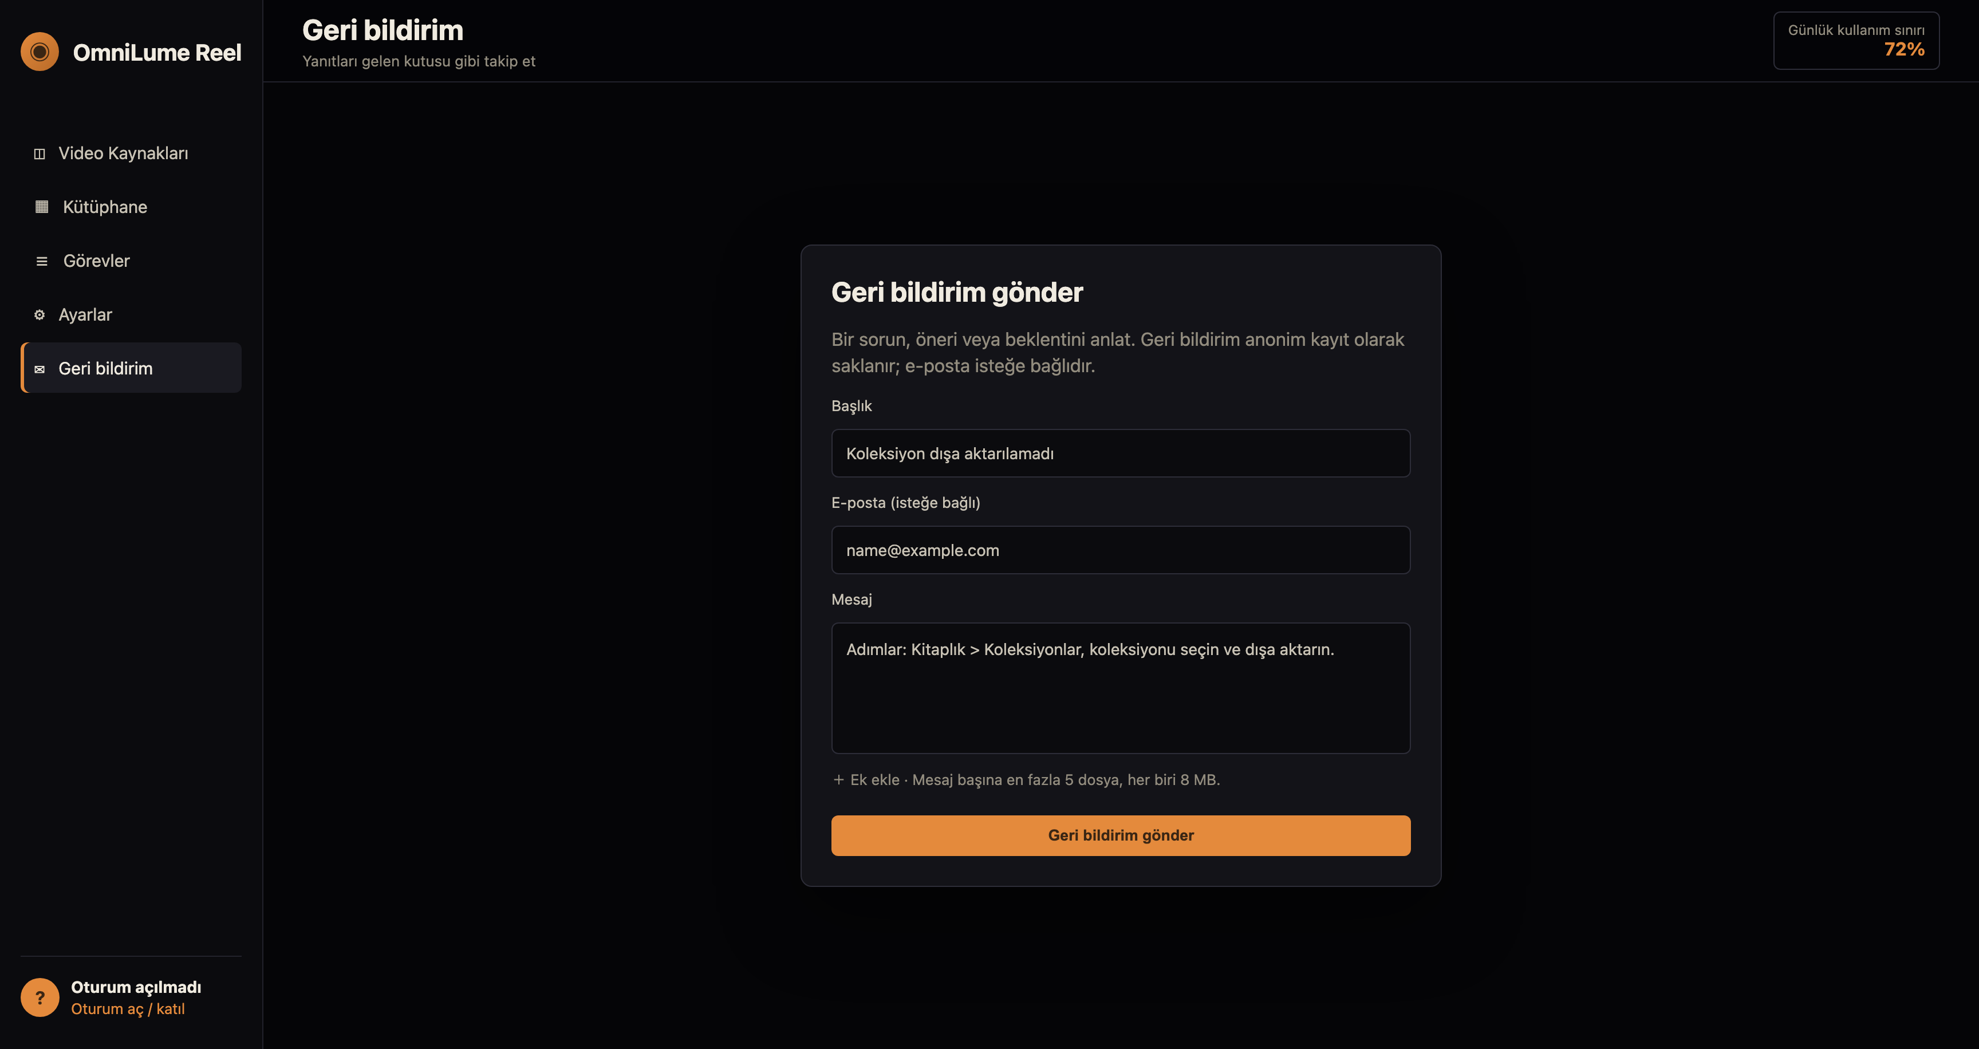Image resolution: width=1979 pixels, height=1049 pixels.
Task: Click the OmniLume Reel brand name
Action: (157, 52)
